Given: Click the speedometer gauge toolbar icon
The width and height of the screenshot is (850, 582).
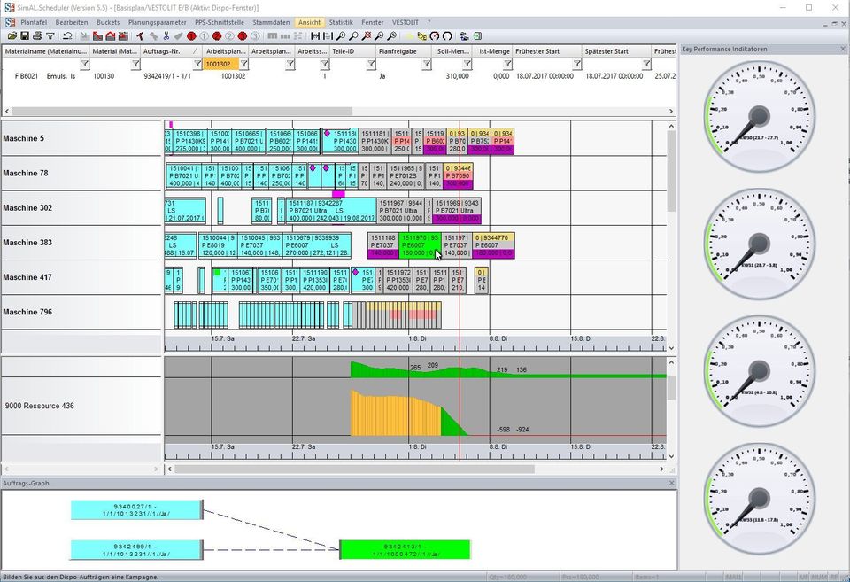Looking at the screenshot, I should tap(435, 36).
